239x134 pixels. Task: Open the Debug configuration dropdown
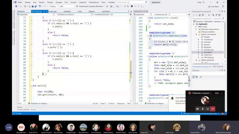coord(54,6)
